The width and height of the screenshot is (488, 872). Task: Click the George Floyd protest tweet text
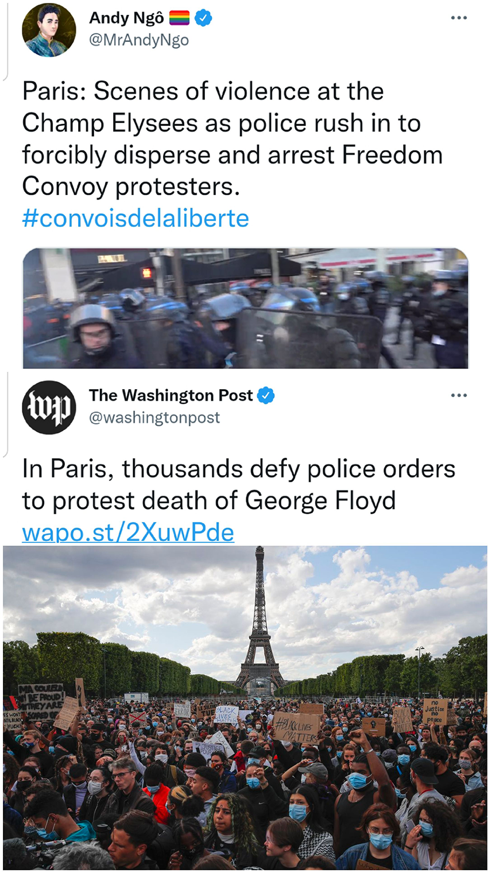click(x=238, y=485)
